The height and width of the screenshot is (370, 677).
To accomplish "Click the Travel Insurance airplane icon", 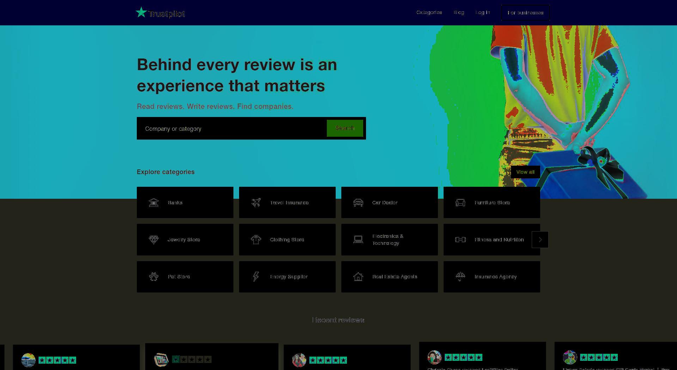I will pyautogui.click(x=256, y=203).
